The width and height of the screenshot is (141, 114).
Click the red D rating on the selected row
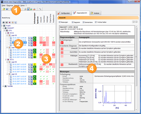35,43
